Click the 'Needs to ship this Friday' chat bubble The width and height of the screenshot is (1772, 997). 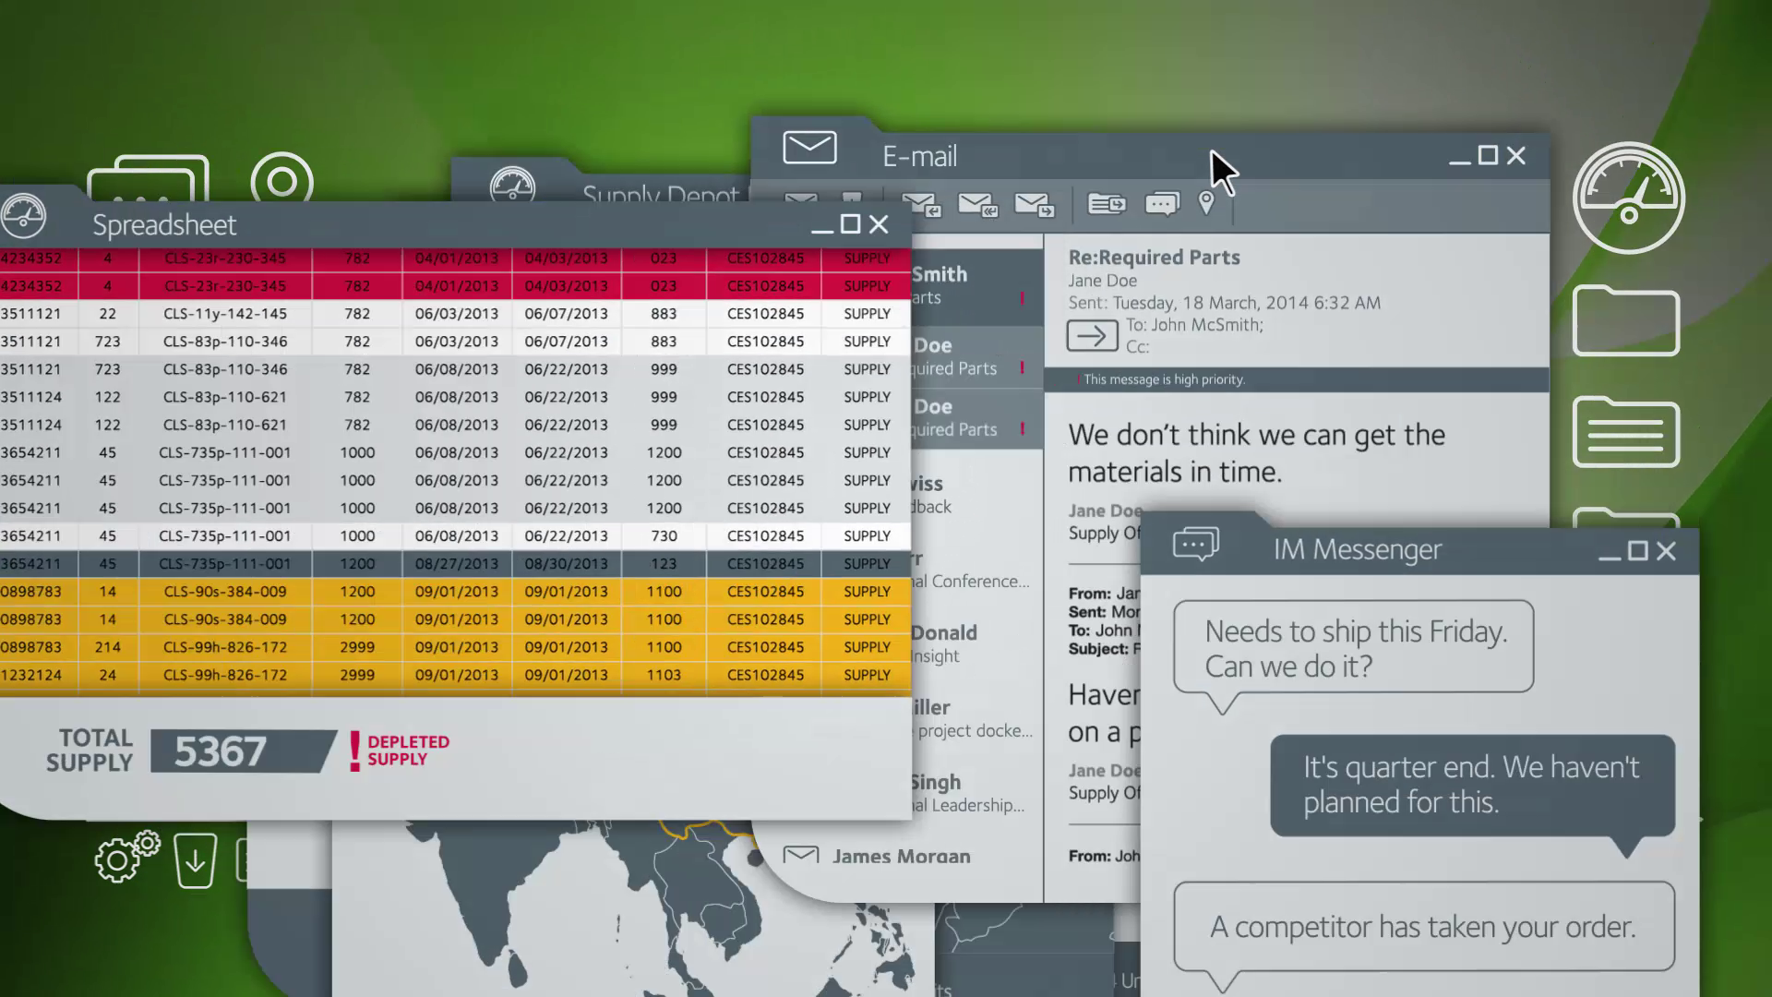1353,648
